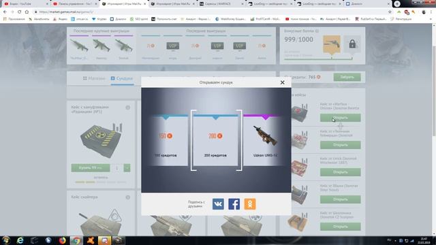Share the result on Facebook

(234, 204)
